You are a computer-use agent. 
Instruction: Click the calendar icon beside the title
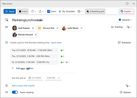click(x=7, y=20)
